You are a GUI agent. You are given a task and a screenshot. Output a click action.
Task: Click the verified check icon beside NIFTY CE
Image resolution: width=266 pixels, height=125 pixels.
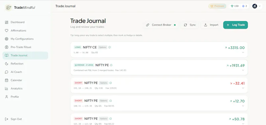pos(110,47)
